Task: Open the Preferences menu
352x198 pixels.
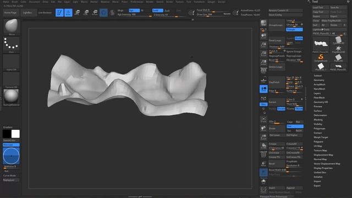Action: (x=137, y=2)
